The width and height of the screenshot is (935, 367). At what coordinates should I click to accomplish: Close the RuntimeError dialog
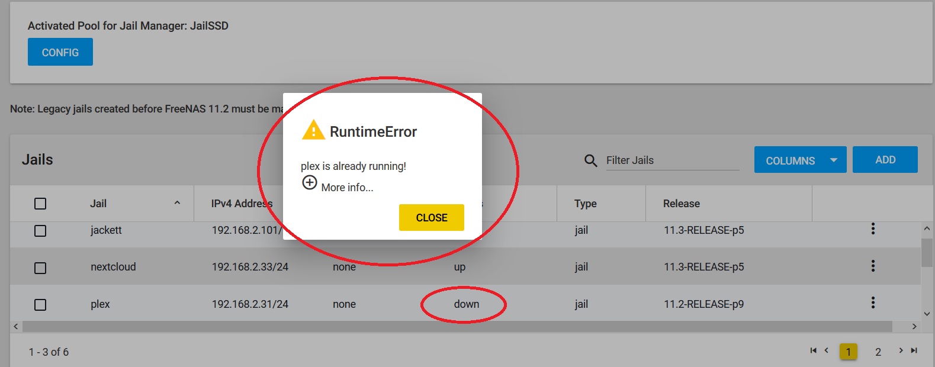coord(431,217)
